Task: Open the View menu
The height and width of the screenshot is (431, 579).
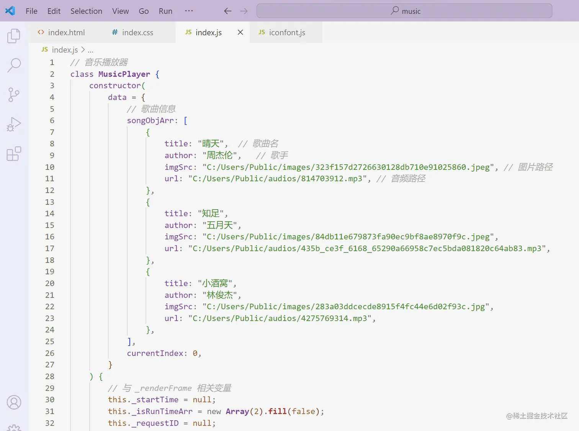Action: 120,11
